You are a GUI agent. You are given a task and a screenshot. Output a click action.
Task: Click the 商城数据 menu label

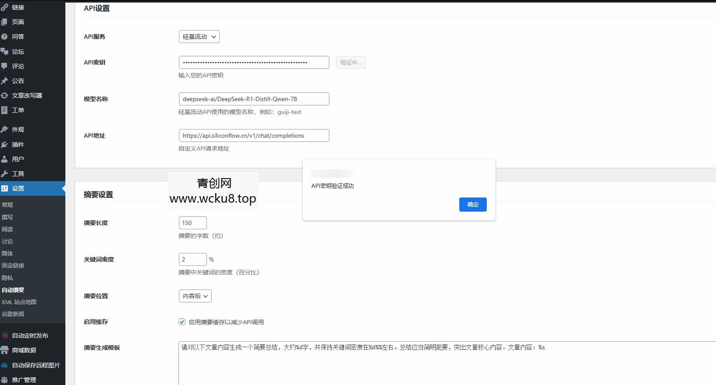tap(24, 350)
